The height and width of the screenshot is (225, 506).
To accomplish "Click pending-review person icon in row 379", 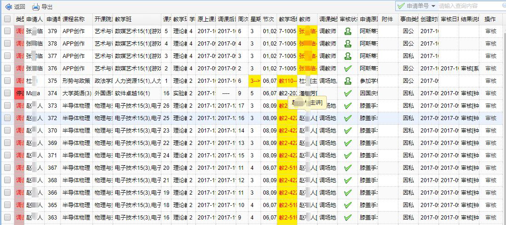I will (348, 31).
